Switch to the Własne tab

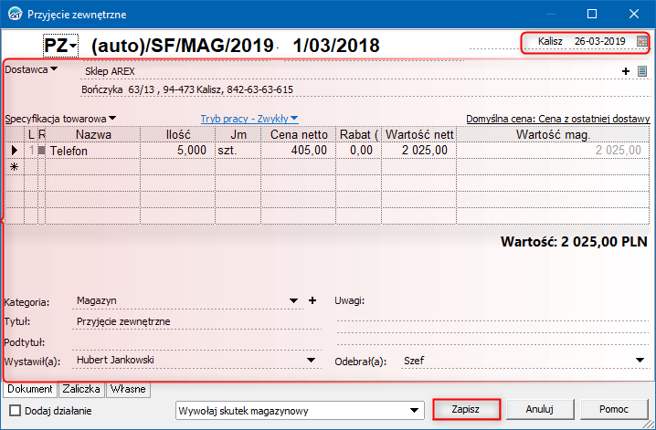coord(128,389)
